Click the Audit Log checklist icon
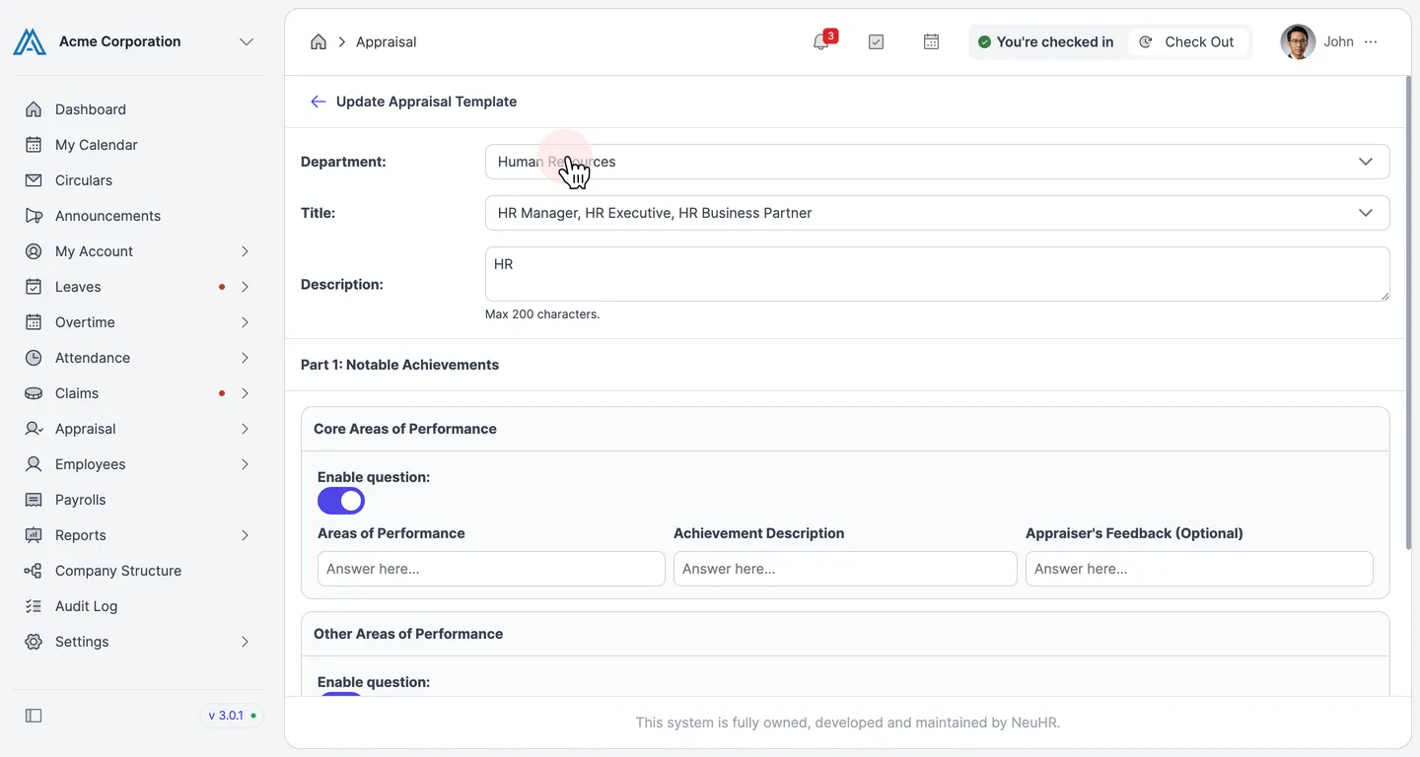 [34, 606]
